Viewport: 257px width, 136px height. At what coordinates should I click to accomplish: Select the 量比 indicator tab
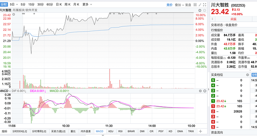pos(73,131)
